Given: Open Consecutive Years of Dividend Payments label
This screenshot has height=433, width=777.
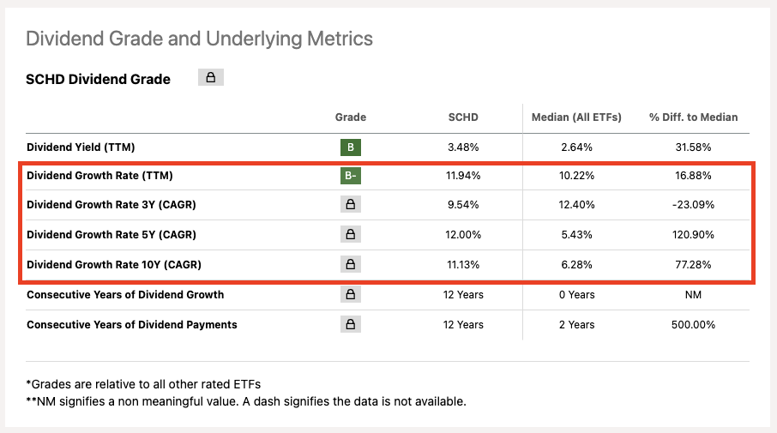Looking at the screenshot, I should click(x=132, y=324).
